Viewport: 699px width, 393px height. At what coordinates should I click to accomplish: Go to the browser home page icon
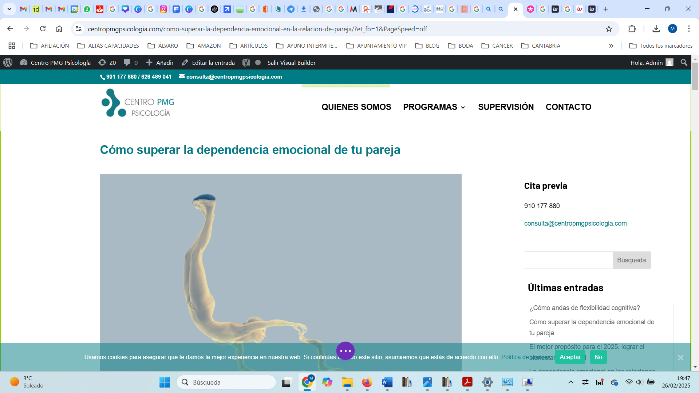tap(59, 29)
